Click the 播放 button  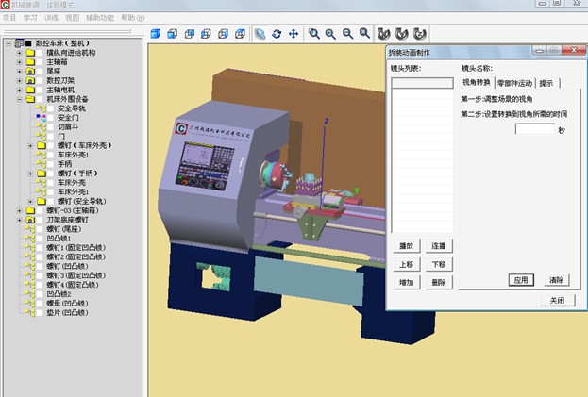tap(406, 245)
